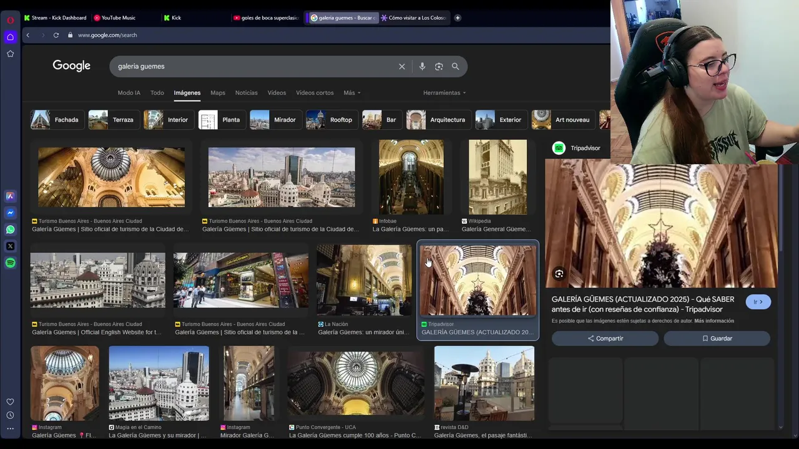The width and height of the screenshot is (799, 449).
Task: Submit search with the magnifier icon
Action: pos(455,67)
